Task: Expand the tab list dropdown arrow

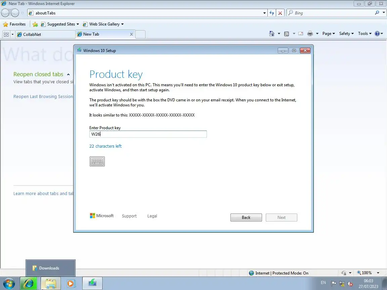Action: point(12,34)
